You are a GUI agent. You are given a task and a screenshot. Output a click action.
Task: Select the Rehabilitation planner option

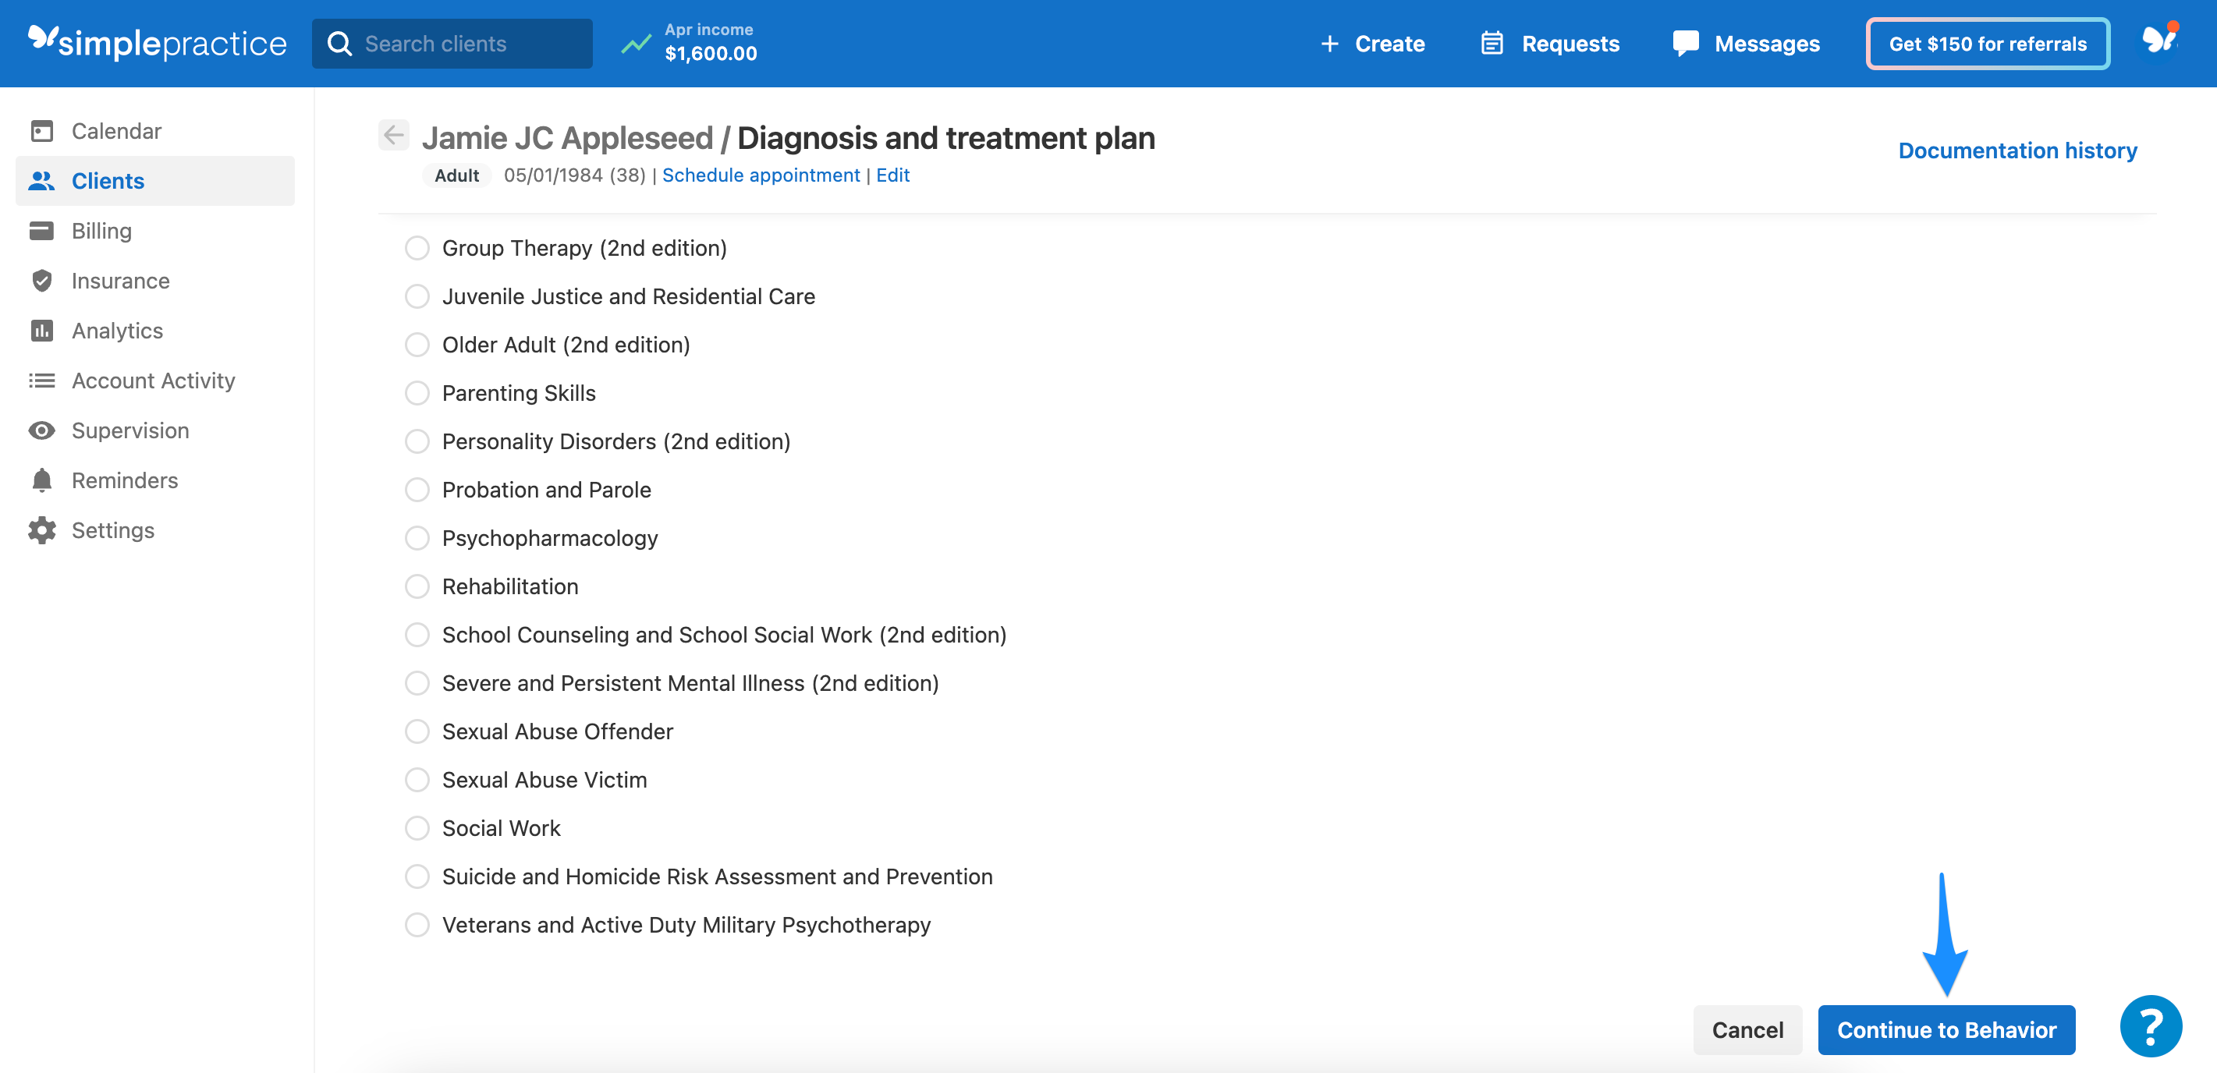click(x=417, y=586)
